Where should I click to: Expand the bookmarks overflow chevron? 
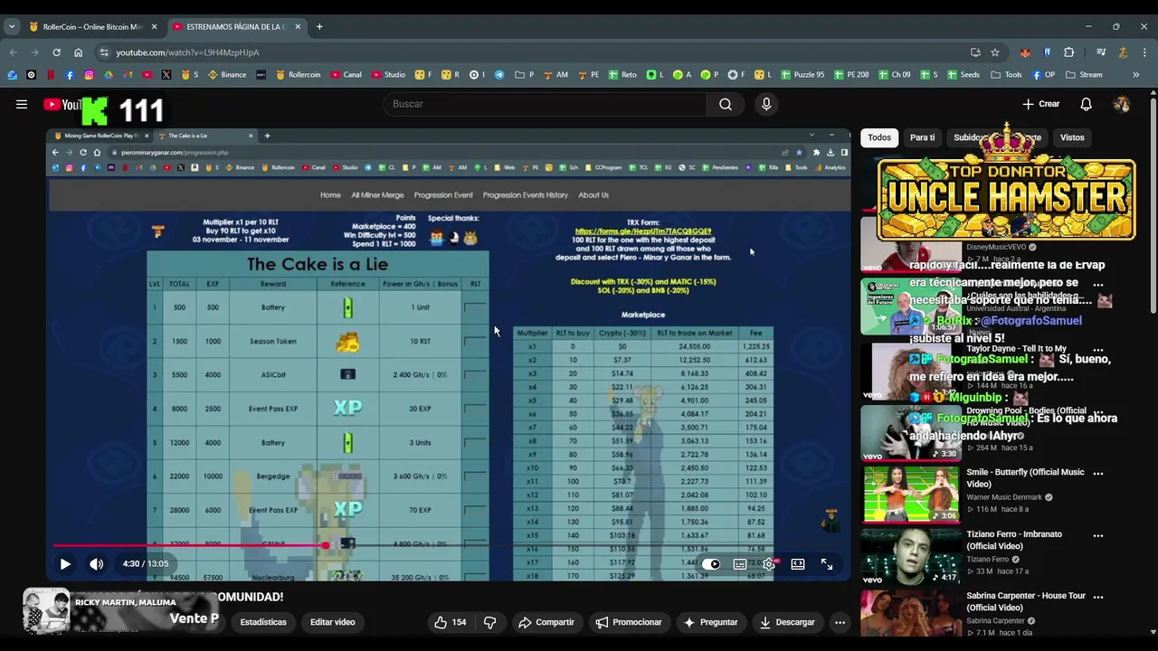[x=1135, y=75]
